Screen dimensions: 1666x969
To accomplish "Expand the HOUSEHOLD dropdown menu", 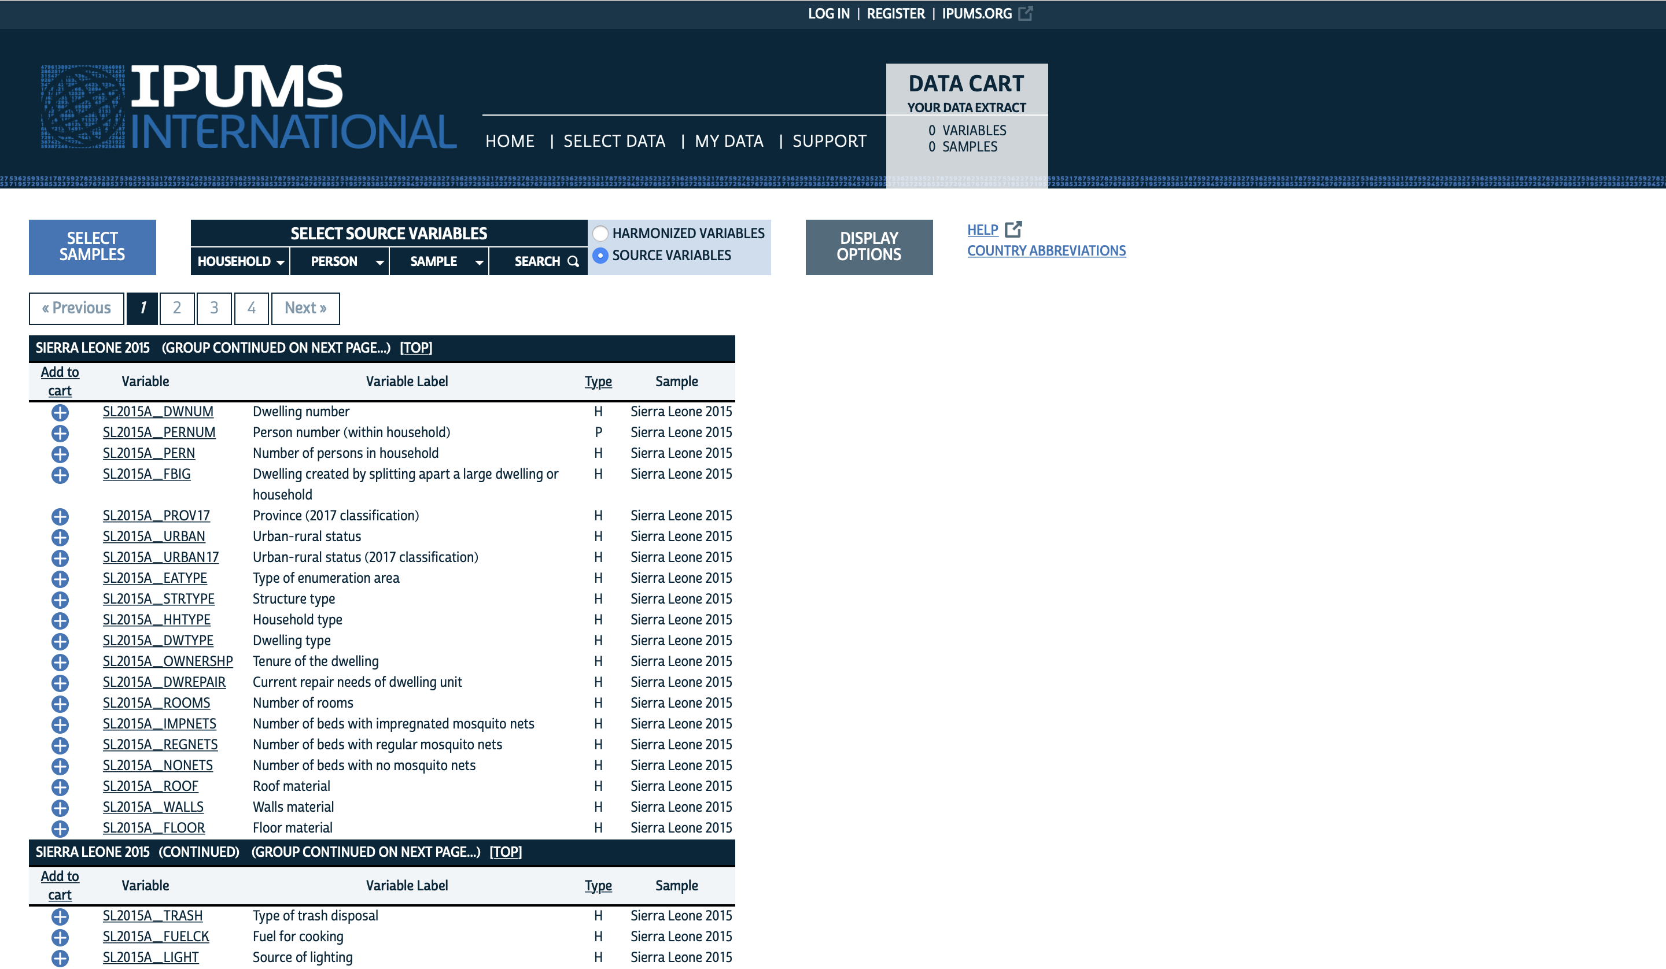I will coord(241,262).
